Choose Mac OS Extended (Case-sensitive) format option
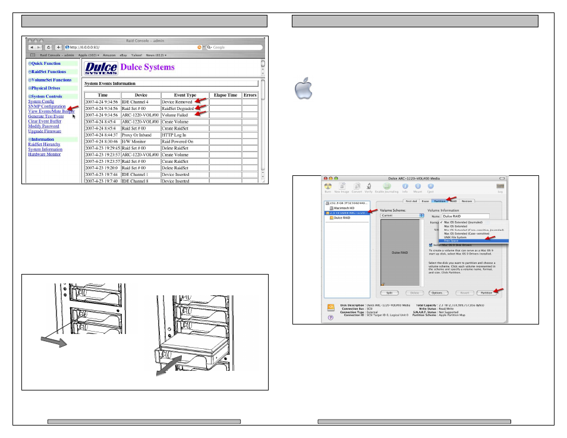567x438 pixels. coord(474,234)
